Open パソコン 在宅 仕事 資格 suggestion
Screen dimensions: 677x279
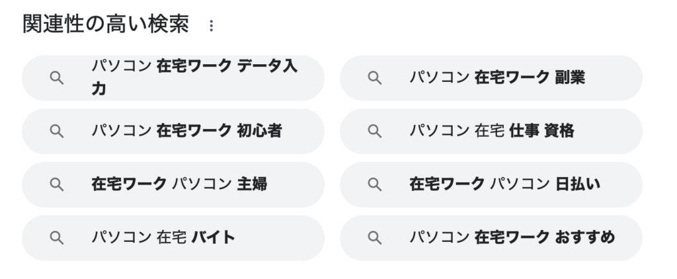pyautogui.click(x=492, y=131)
